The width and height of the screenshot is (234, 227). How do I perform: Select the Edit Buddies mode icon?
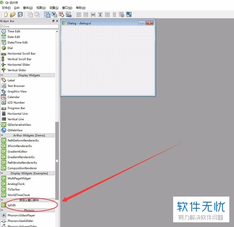point(61,15)
